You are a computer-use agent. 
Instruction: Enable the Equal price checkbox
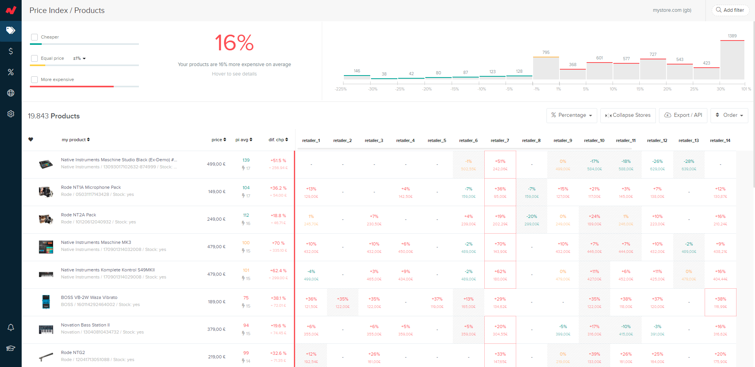[35, 58]
